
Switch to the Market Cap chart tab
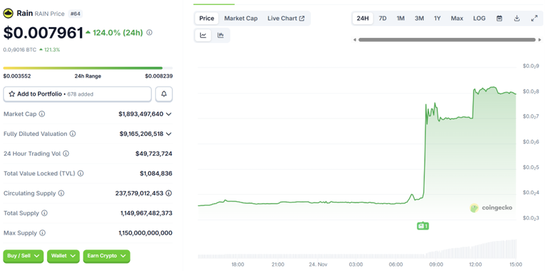(240, 19)
